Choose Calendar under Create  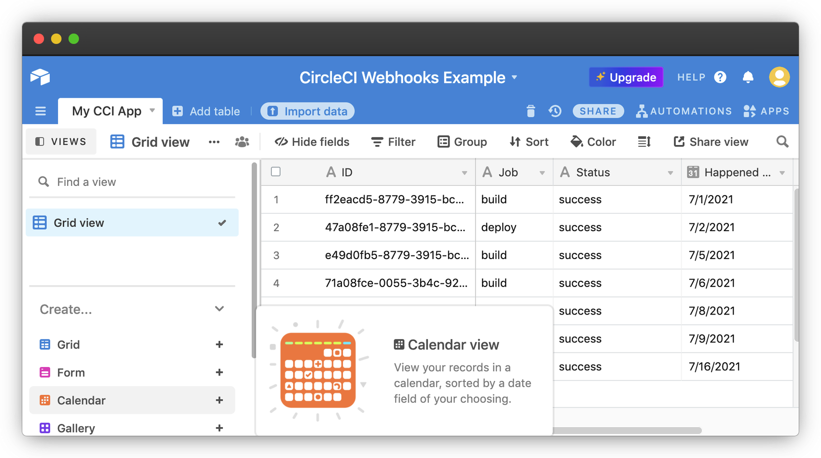point(132,400)
